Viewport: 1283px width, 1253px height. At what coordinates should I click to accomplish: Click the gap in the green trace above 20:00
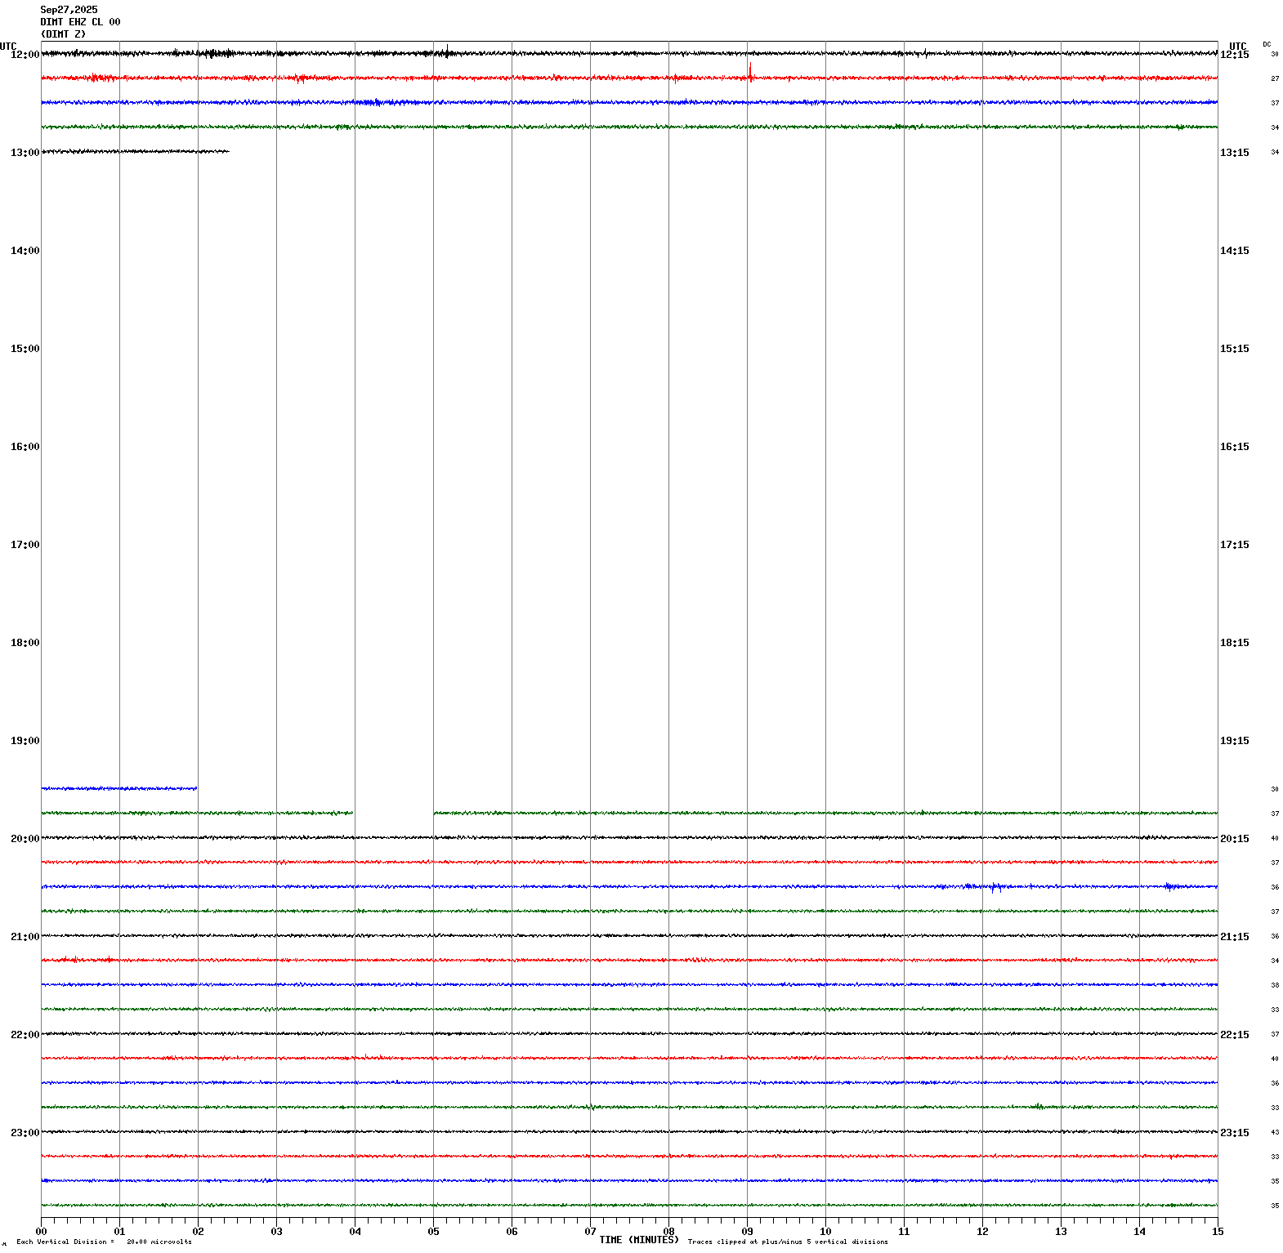coord(393,813)
